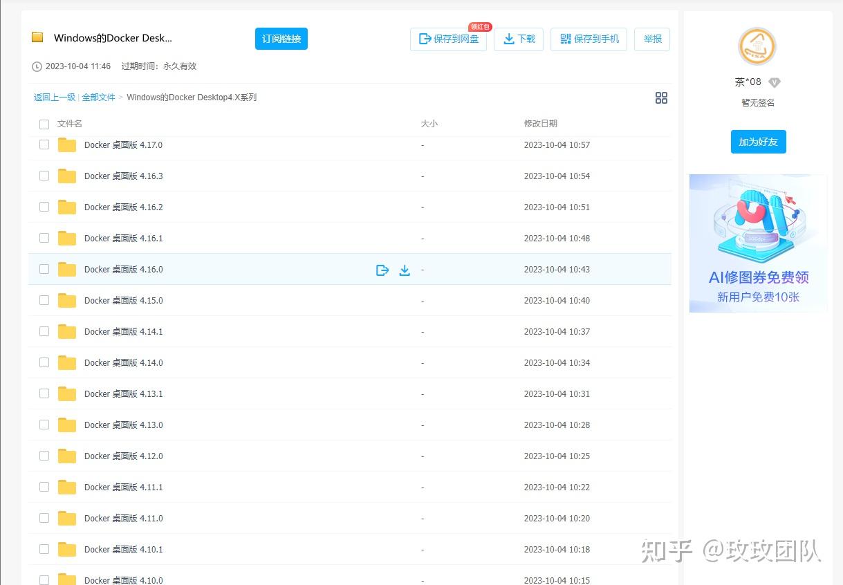Open Docker 桌面版 4.14.1 folder name
Image resolution: width=843 pixels, height=585 pixels.
[123, 331]
